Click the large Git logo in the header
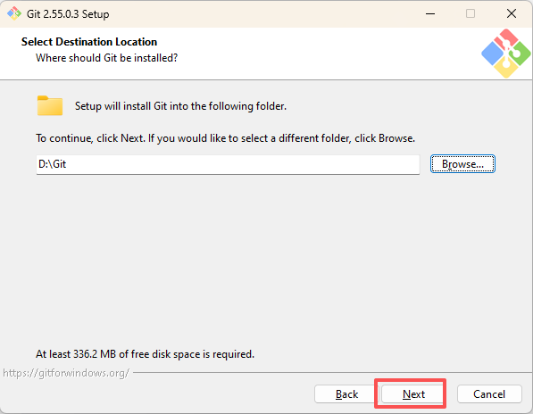533x414 pixels. pos(506,54)
